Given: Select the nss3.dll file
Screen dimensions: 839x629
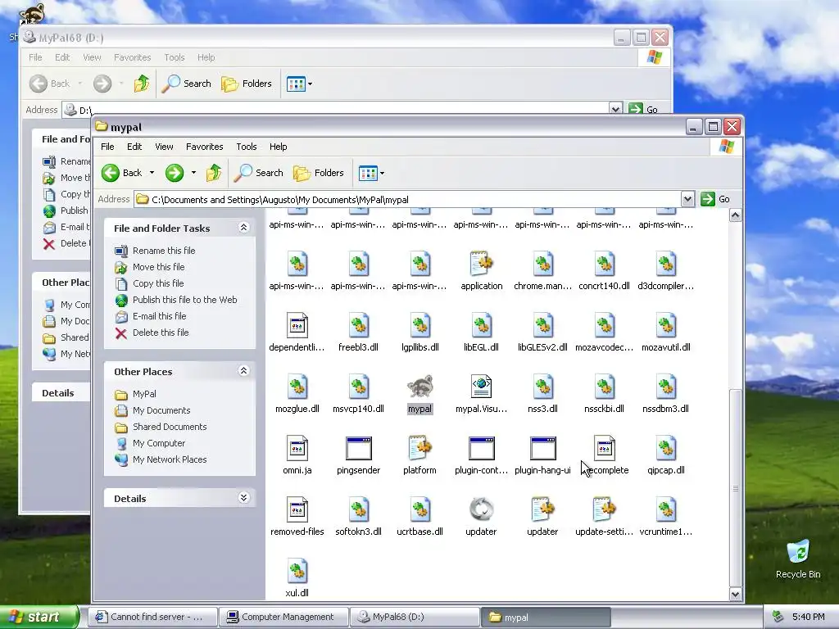Looking at the screenshot, I should point(542,387).
